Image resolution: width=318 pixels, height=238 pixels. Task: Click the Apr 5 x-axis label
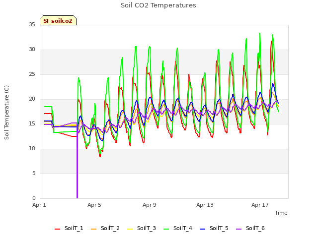tap(94, 205)
